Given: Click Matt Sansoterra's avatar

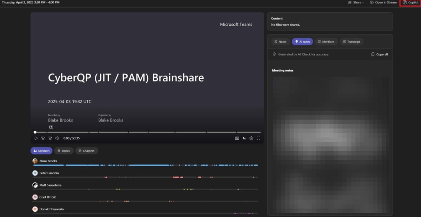Looking at the screenshot, I should click(35, 185).
